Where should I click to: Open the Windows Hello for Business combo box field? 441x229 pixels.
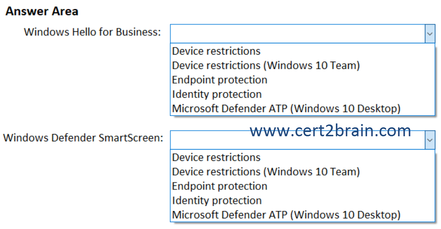(x=303, y=34)
